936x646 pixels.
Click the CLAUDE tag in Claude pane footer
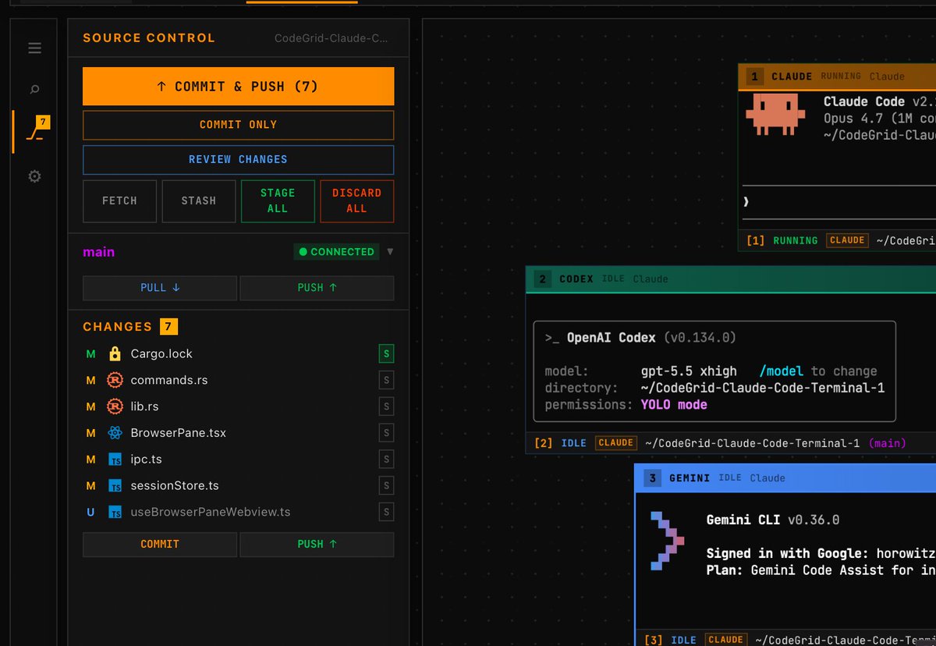pyautogui.click(x=847, y=240)
